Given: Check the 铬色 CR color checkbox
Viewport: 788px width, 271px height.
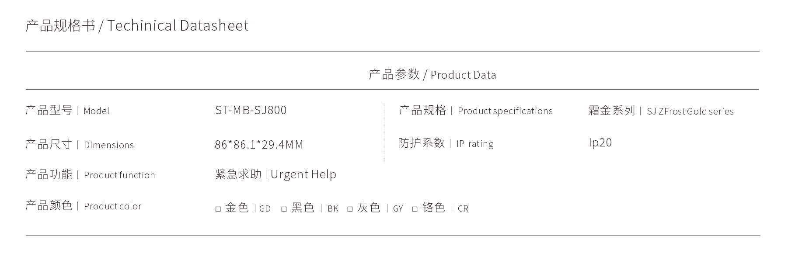Looking at the screenshot, I should (x=415, y=209).
